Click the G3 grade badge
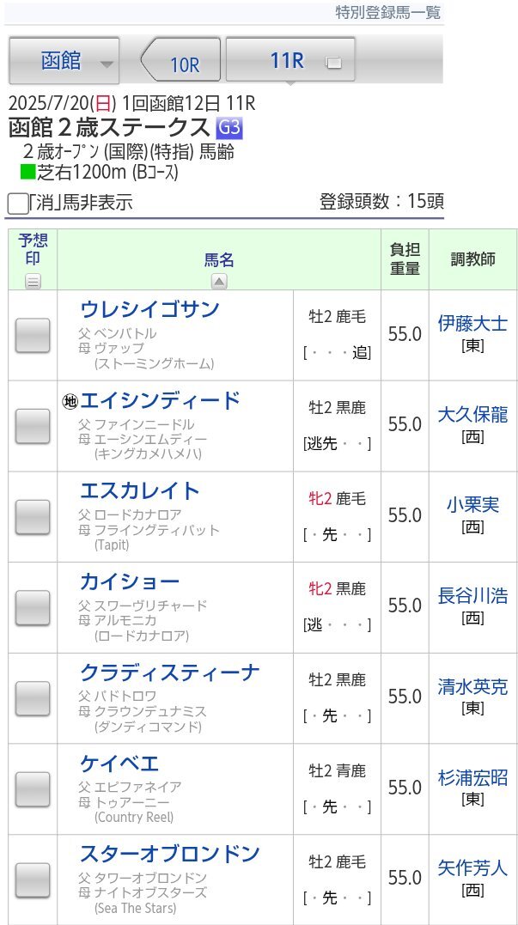The image size is (518, 925). pos(229,127)
